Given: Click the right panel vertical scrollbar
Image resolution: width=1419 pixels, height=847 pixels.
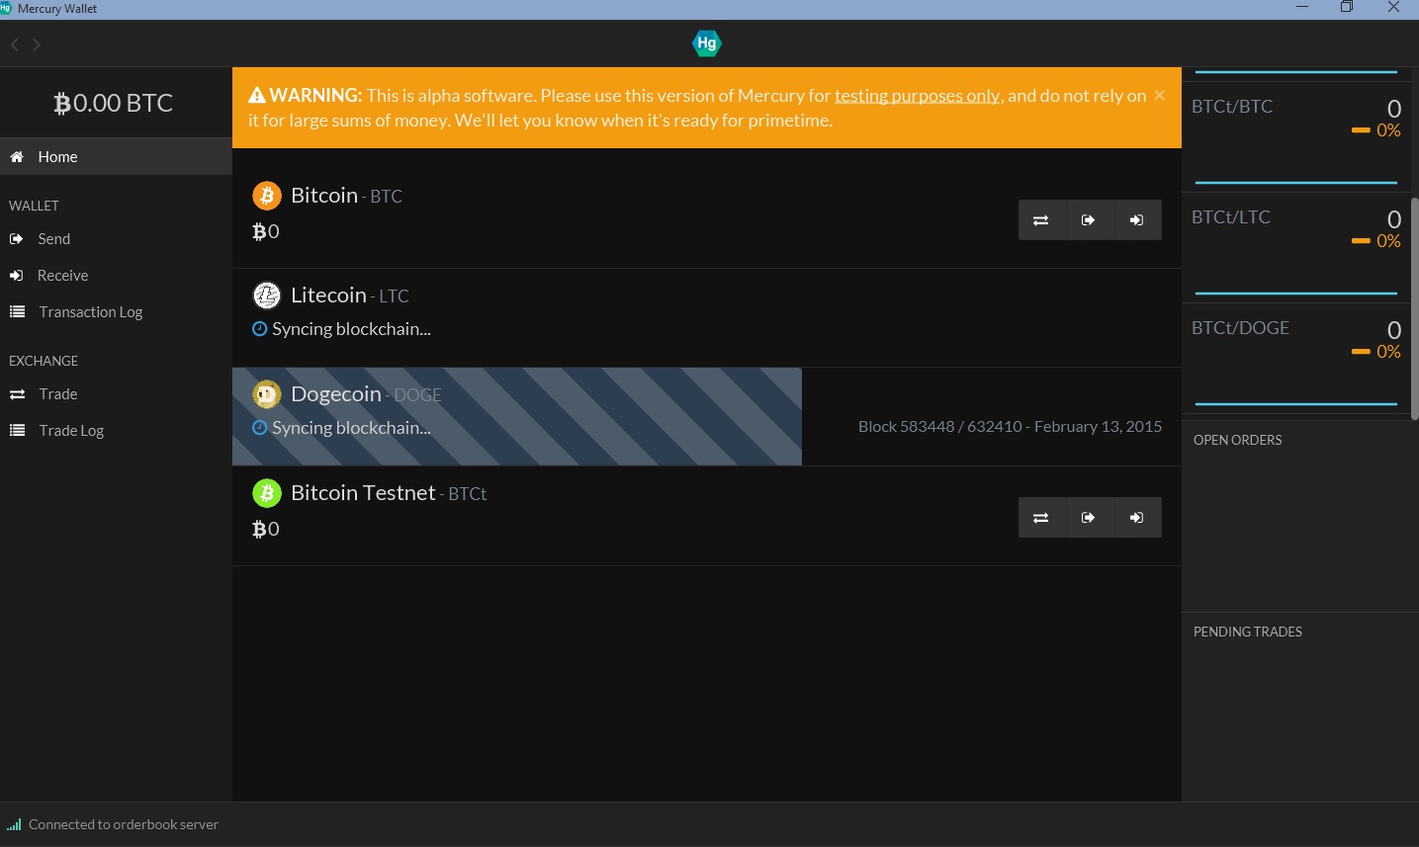Looking at the screenshot, I should pyautogui.click(x=1414, y=308).
